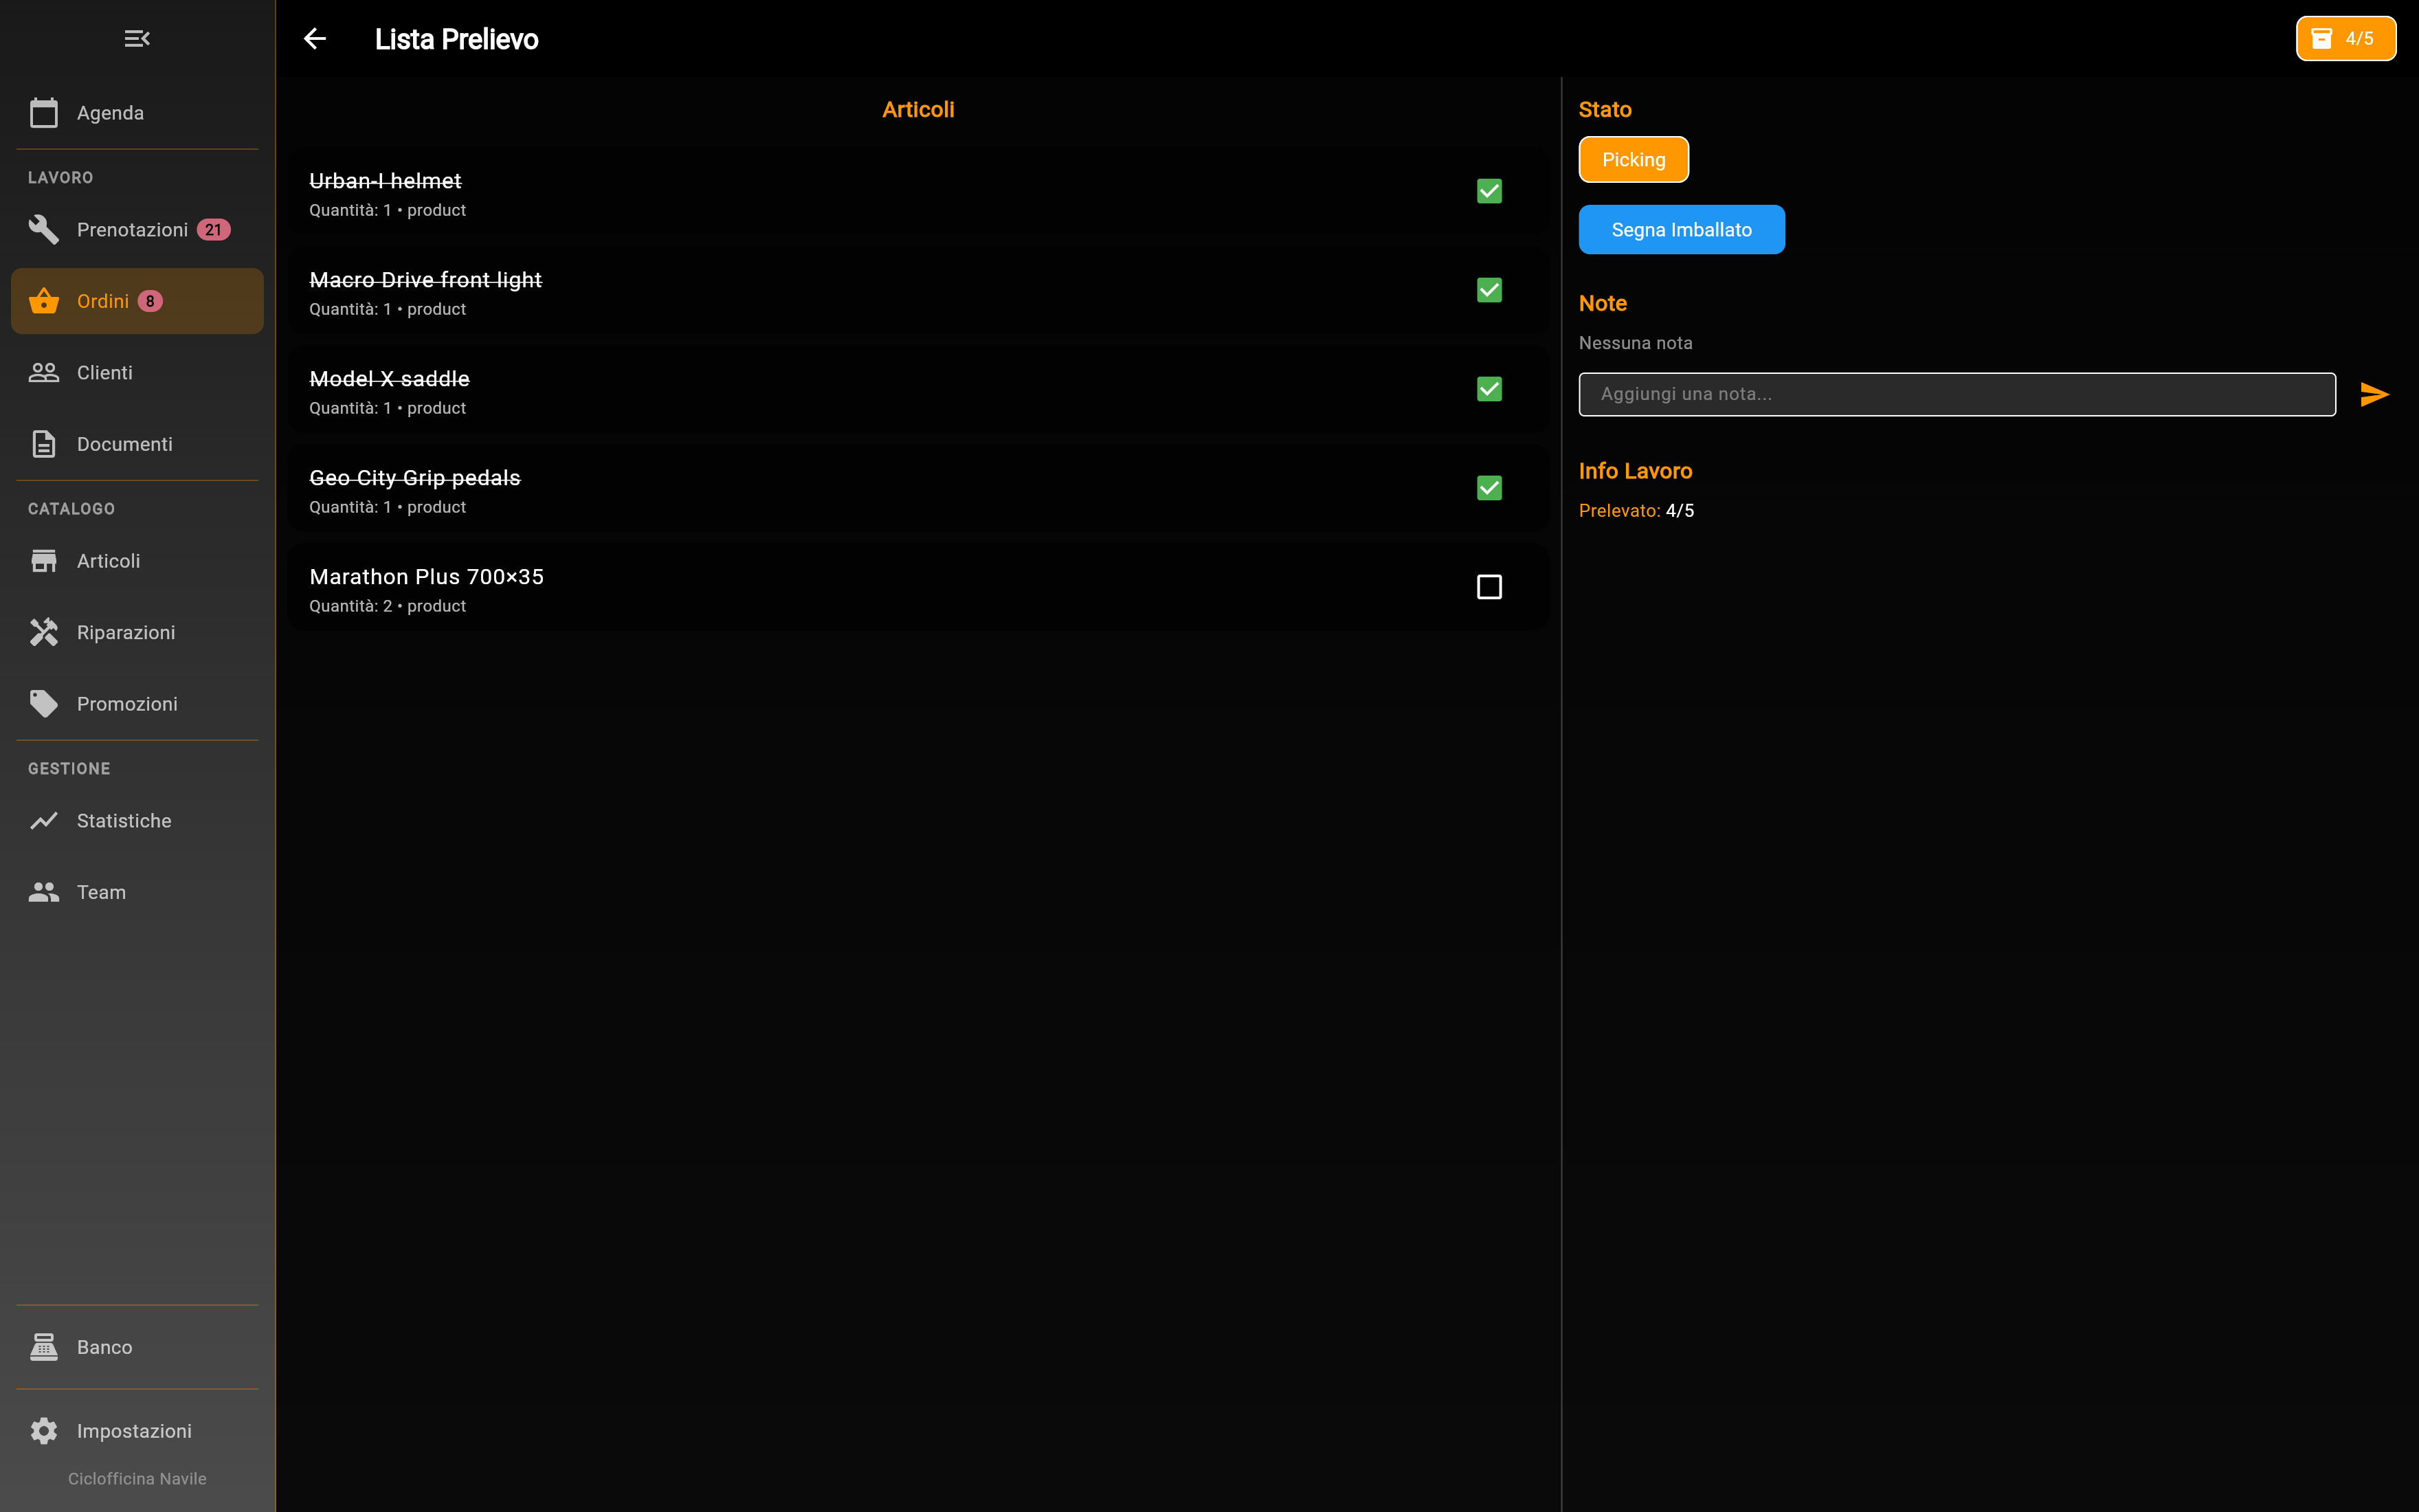Uncheck the Urban-I helmet checkbox
2419x1512 pixels.
[x=1489, y=191]
